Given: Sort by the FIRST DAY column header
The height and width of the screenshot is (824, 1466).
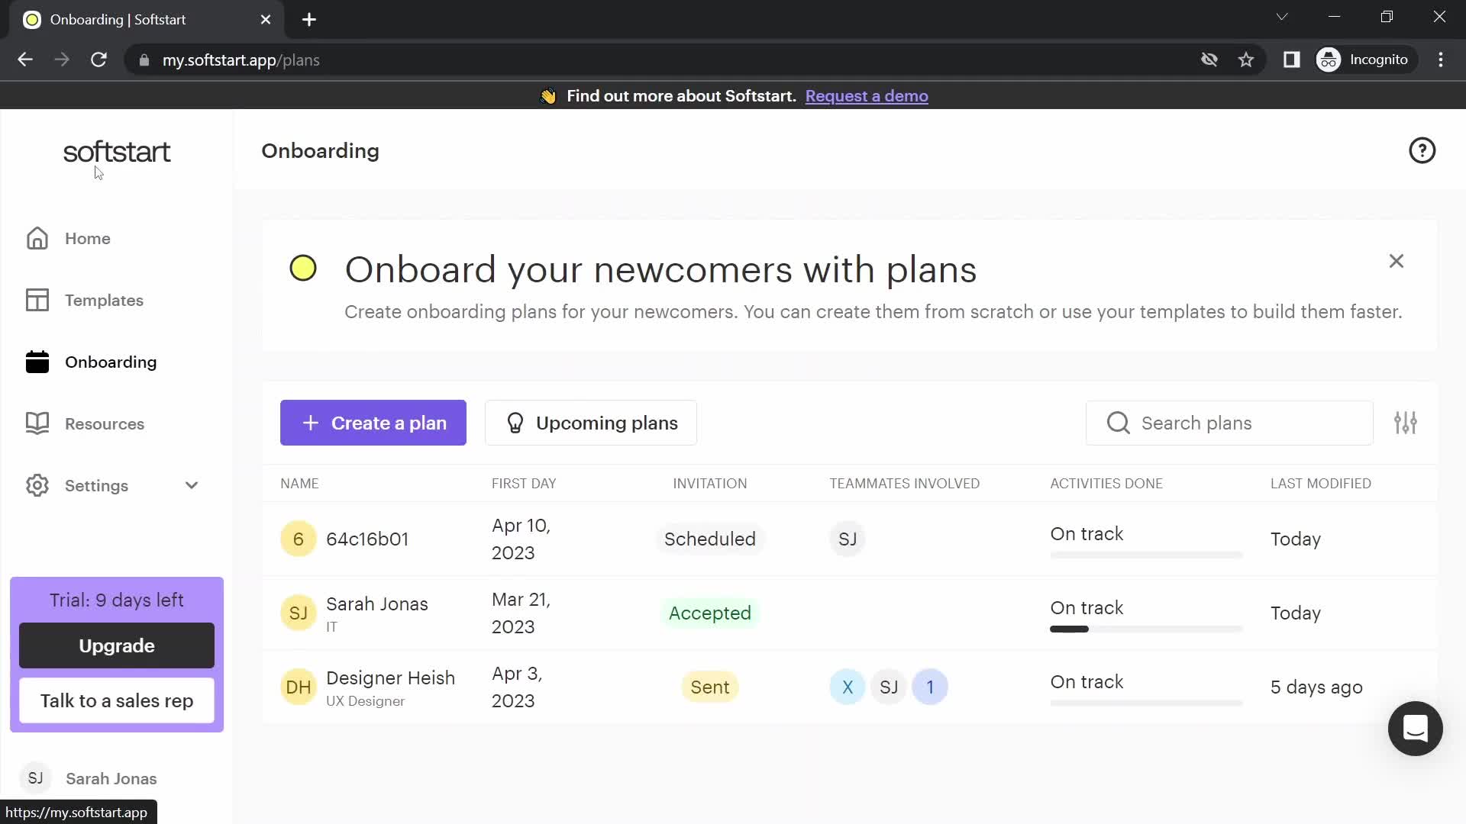Looking at the screenshot, I should [524, 484].
